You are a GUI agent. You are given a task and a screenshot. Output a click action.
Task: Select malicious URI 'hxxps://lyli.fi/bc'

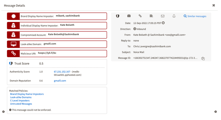(47, 53)
